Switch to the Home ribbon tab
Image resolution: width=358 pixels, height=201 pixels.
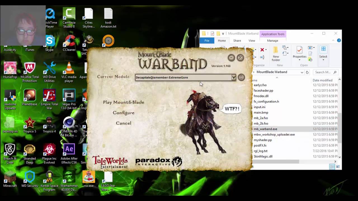coord(222,40)
